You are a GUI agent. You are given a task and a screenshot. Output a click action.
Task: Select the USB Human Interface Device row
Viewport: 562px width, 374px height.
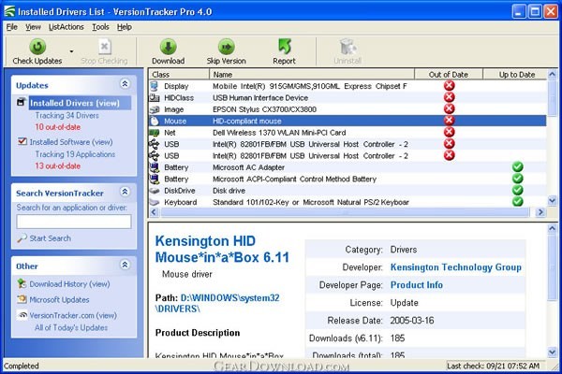click(x=348, y=97)
